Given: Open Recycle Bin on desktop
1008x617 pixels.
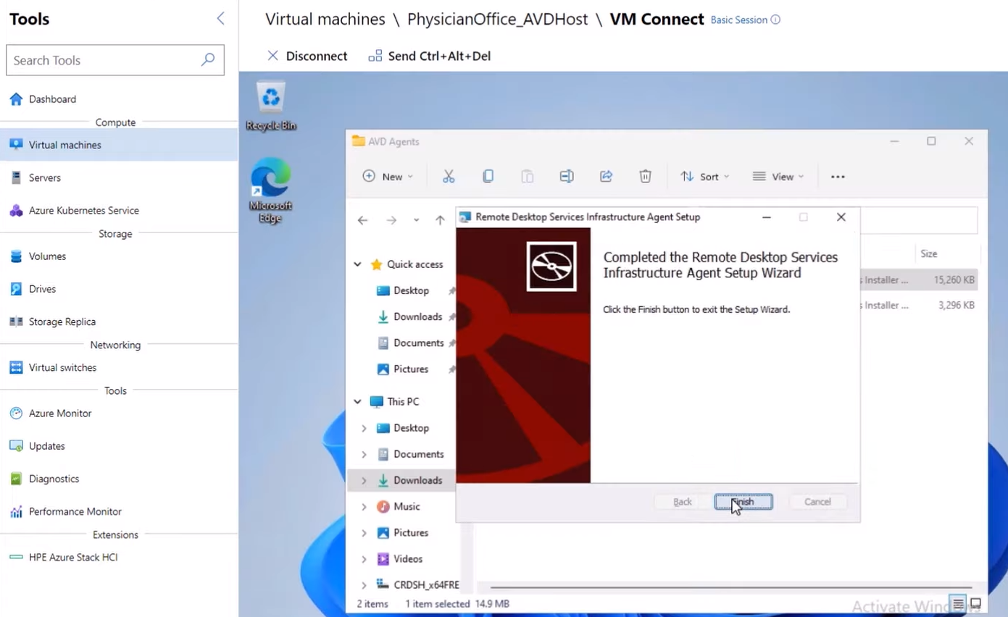Looking at the screenshot, I should 271,106.
